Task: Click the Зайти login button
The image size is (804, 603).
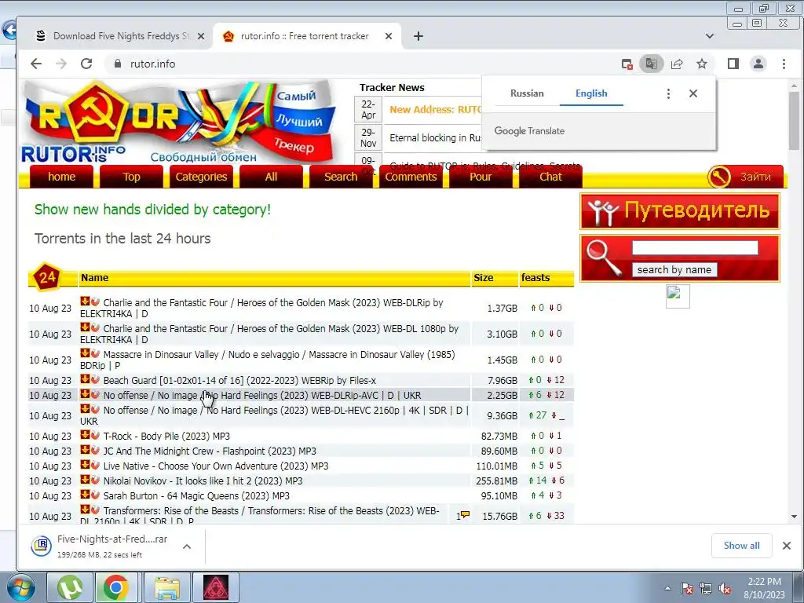Action: [745, 177]
